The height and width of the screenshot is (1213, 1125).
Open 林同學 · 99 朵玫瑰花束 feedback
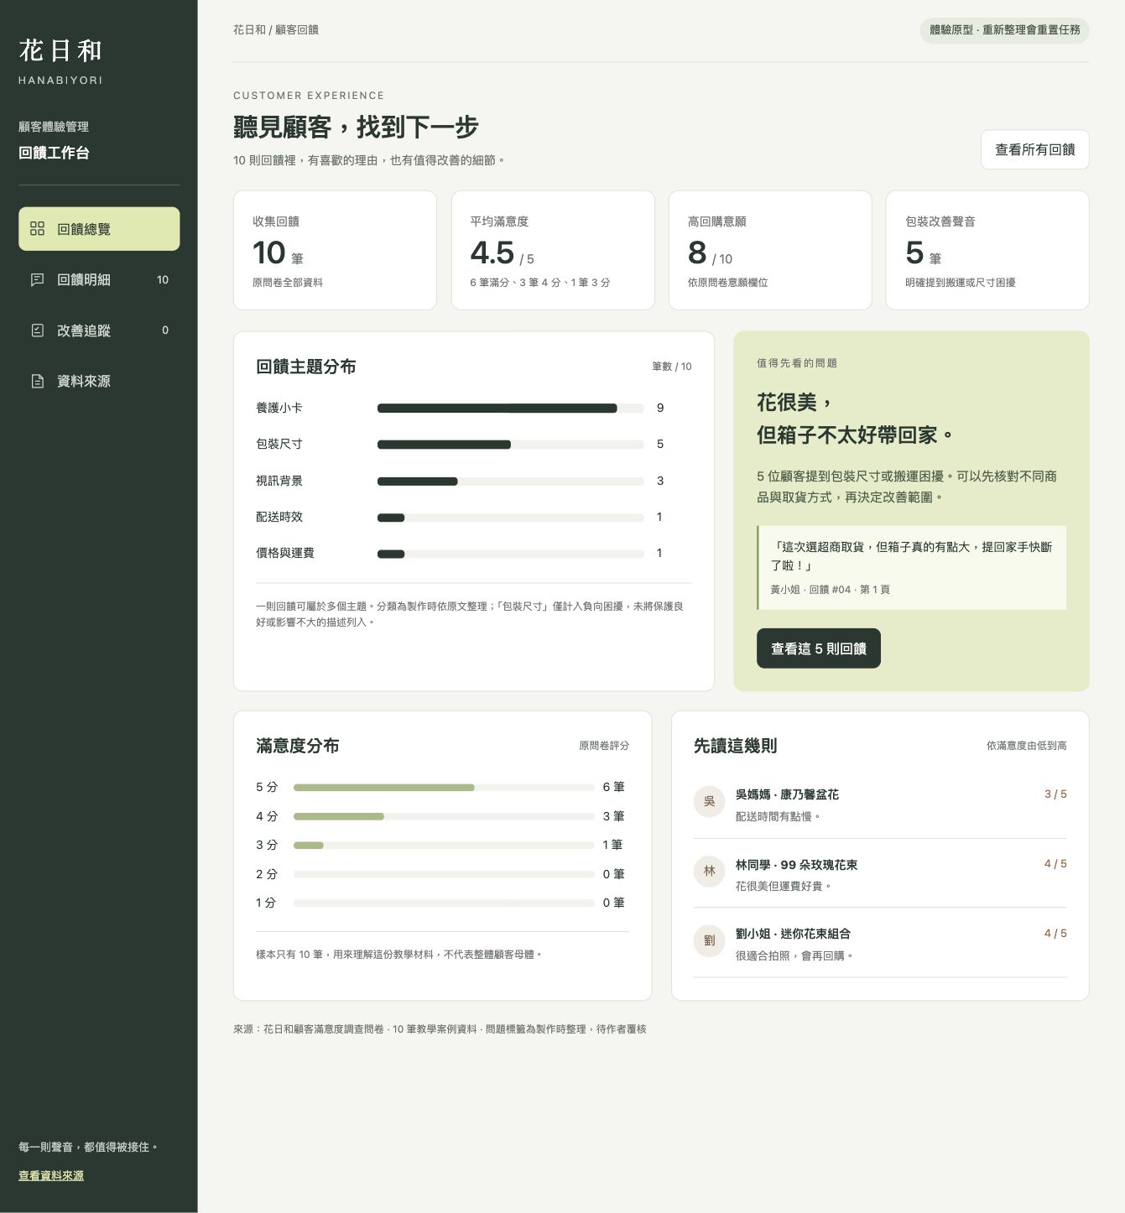880,874
